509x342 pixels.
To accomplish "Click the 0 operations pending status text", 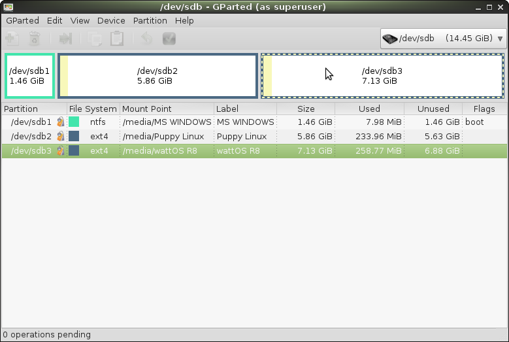I will click(47, 335).
